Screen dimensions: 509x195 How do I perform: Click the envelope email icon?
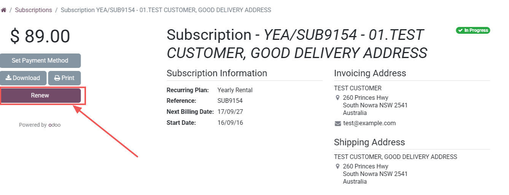coord(337,123)
